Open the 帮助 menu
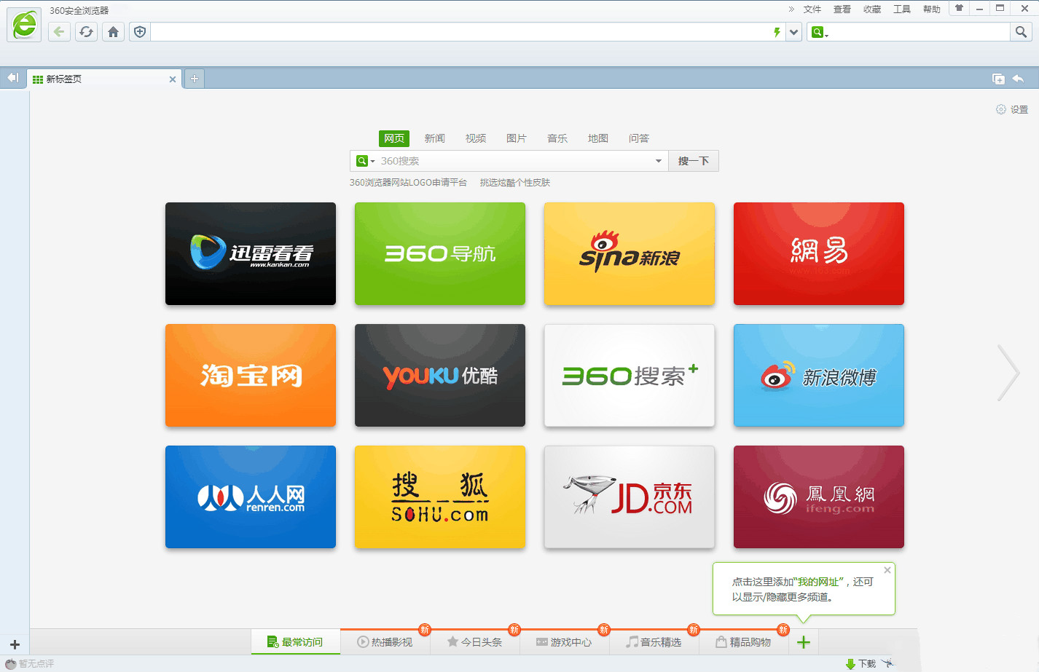The image size is (1039, 672). click(x=931, y=9)
